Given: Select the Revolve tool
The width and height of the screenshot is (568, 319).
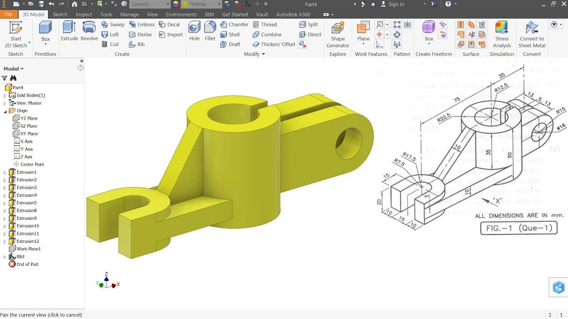Looking at the screenshot, I should click(89, 31).
